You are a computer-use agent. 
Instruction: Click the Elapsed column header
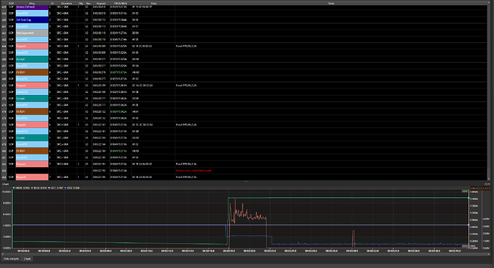[x=101, y=3]
